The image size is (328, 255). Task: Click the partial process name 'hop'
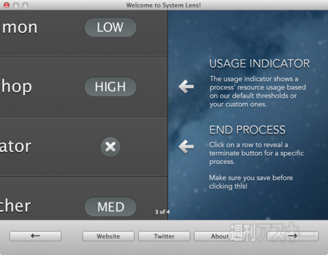point(16,87)
